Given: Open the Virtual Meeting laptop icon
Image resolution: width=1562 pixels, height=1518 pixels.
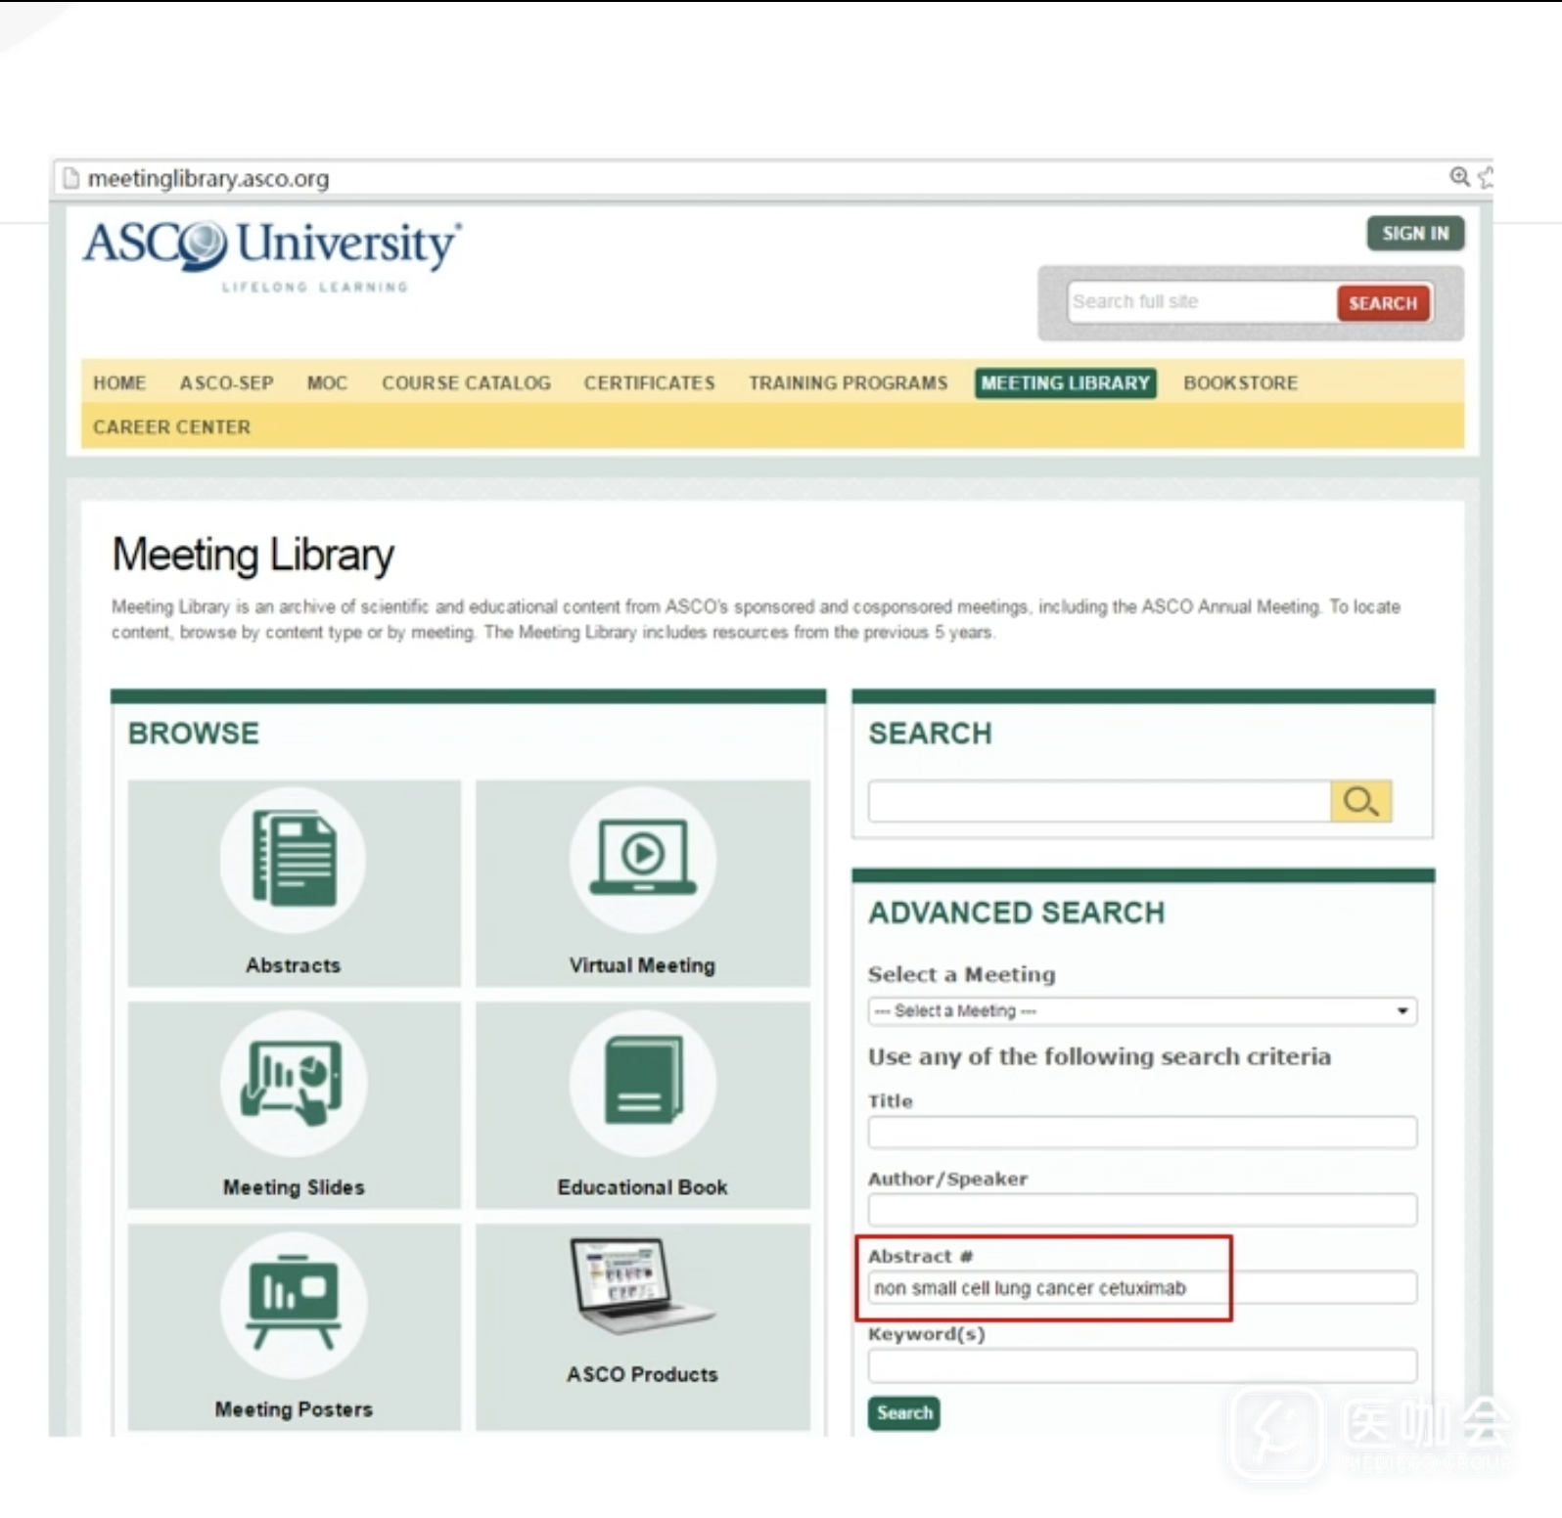Looking at the screenshot, I should 642,861.
